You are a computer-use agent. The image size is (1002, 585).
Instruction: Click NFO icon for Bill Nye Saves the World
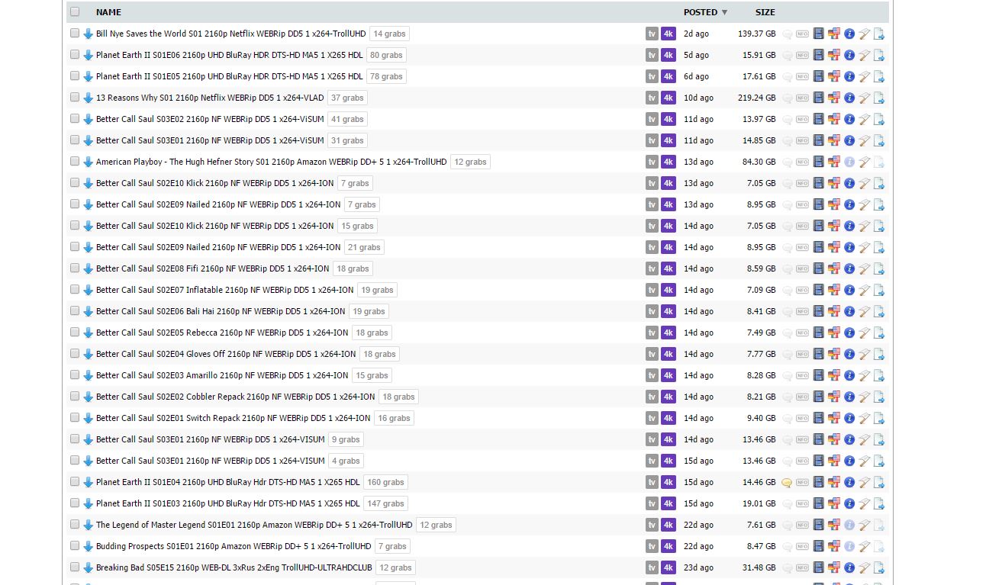click(803, 34)
